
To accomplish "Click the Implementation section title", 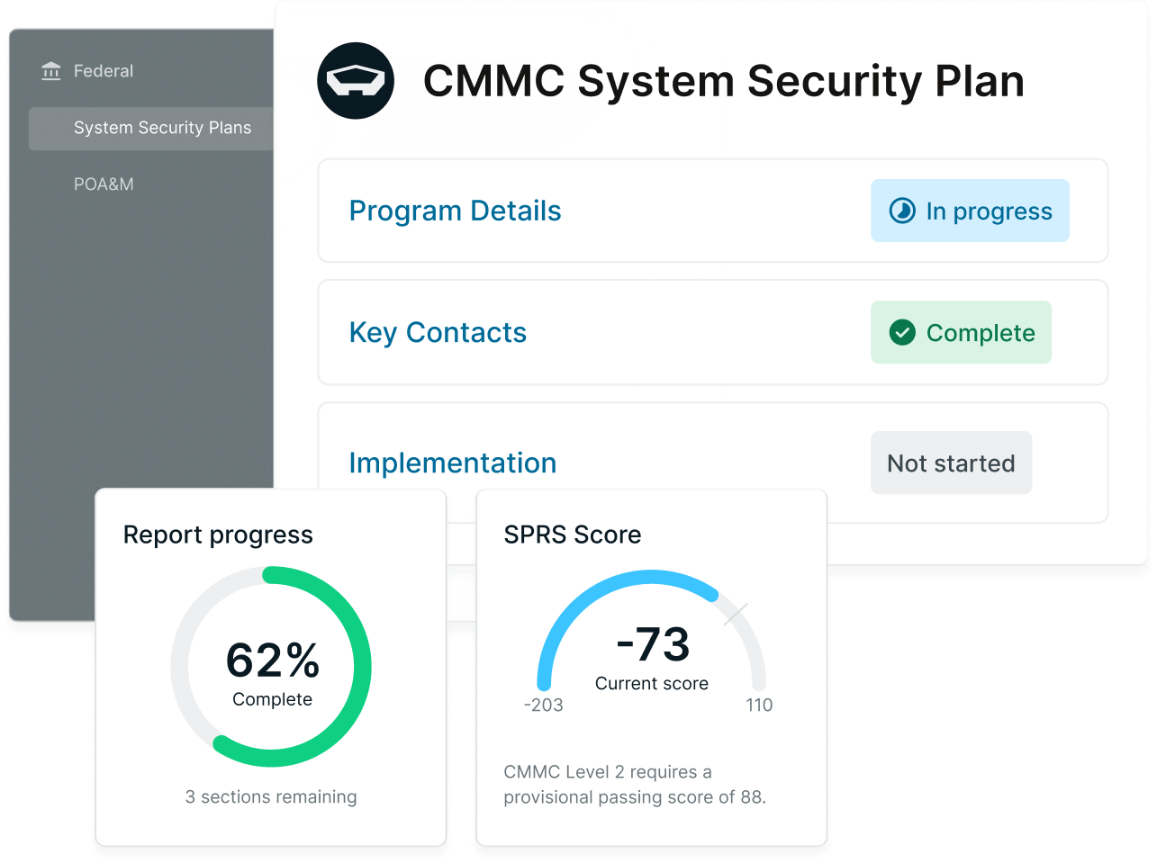I will point(453,463).
